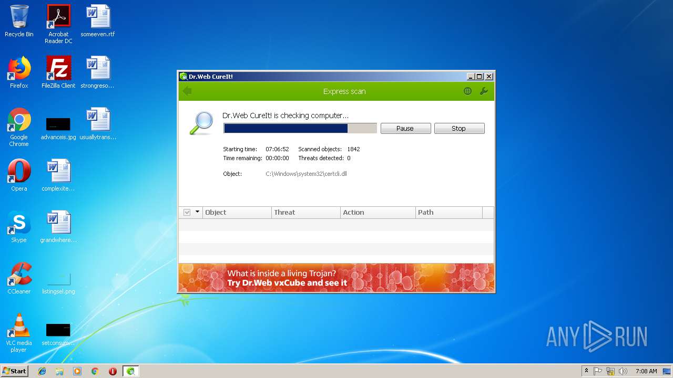Open the language globe icon
The height and width of the screenshot is (378, 673).
point(467,91)
